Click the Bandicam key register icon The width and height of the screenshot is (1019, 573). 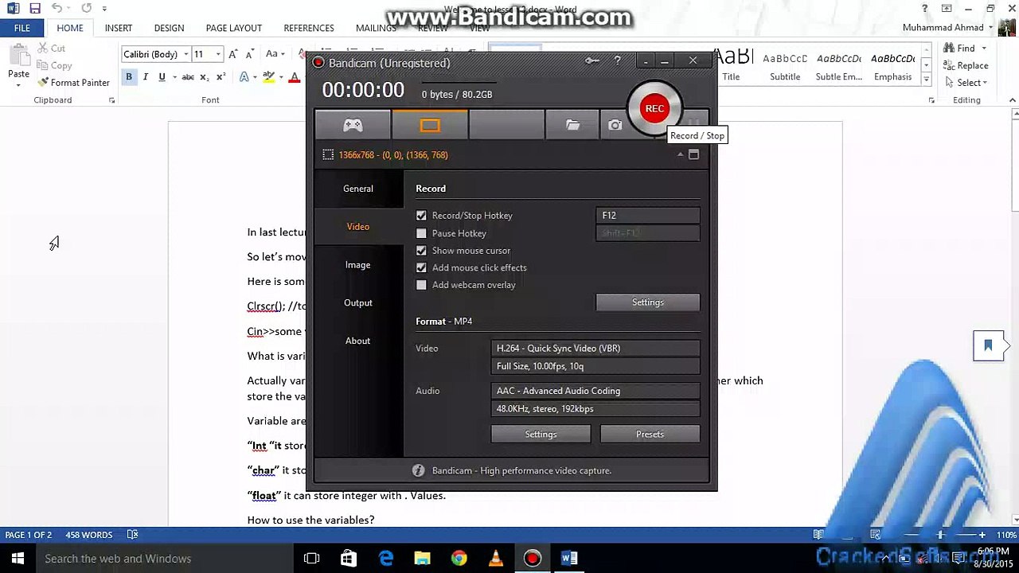click(x=592, y=60)
